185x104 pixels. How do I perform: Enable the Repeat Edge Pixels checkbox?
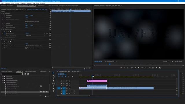click(x=26, y=48)
